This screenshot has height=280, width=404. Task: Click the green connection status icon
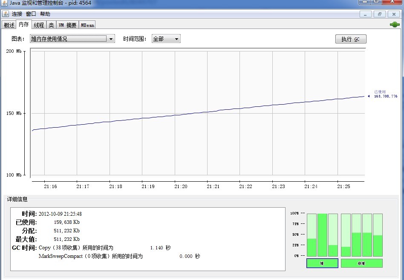[x=395, y=25]
